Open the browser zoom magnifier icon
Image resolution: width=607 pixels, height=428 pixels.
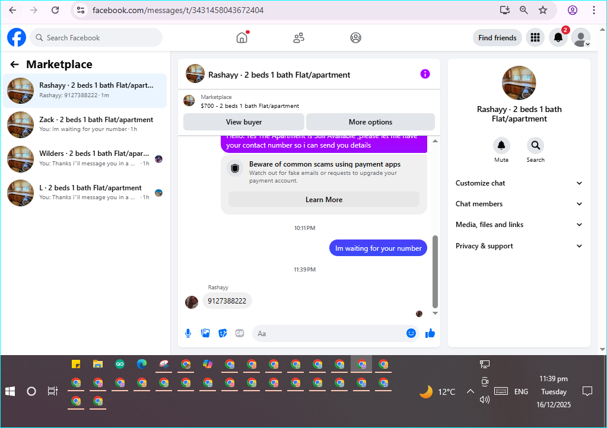click(524, 10)
